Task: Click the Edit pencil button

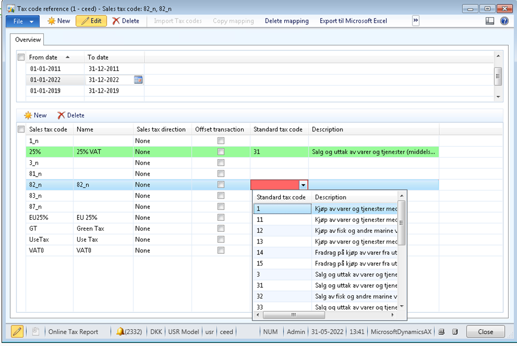Action: click(91, 21)
